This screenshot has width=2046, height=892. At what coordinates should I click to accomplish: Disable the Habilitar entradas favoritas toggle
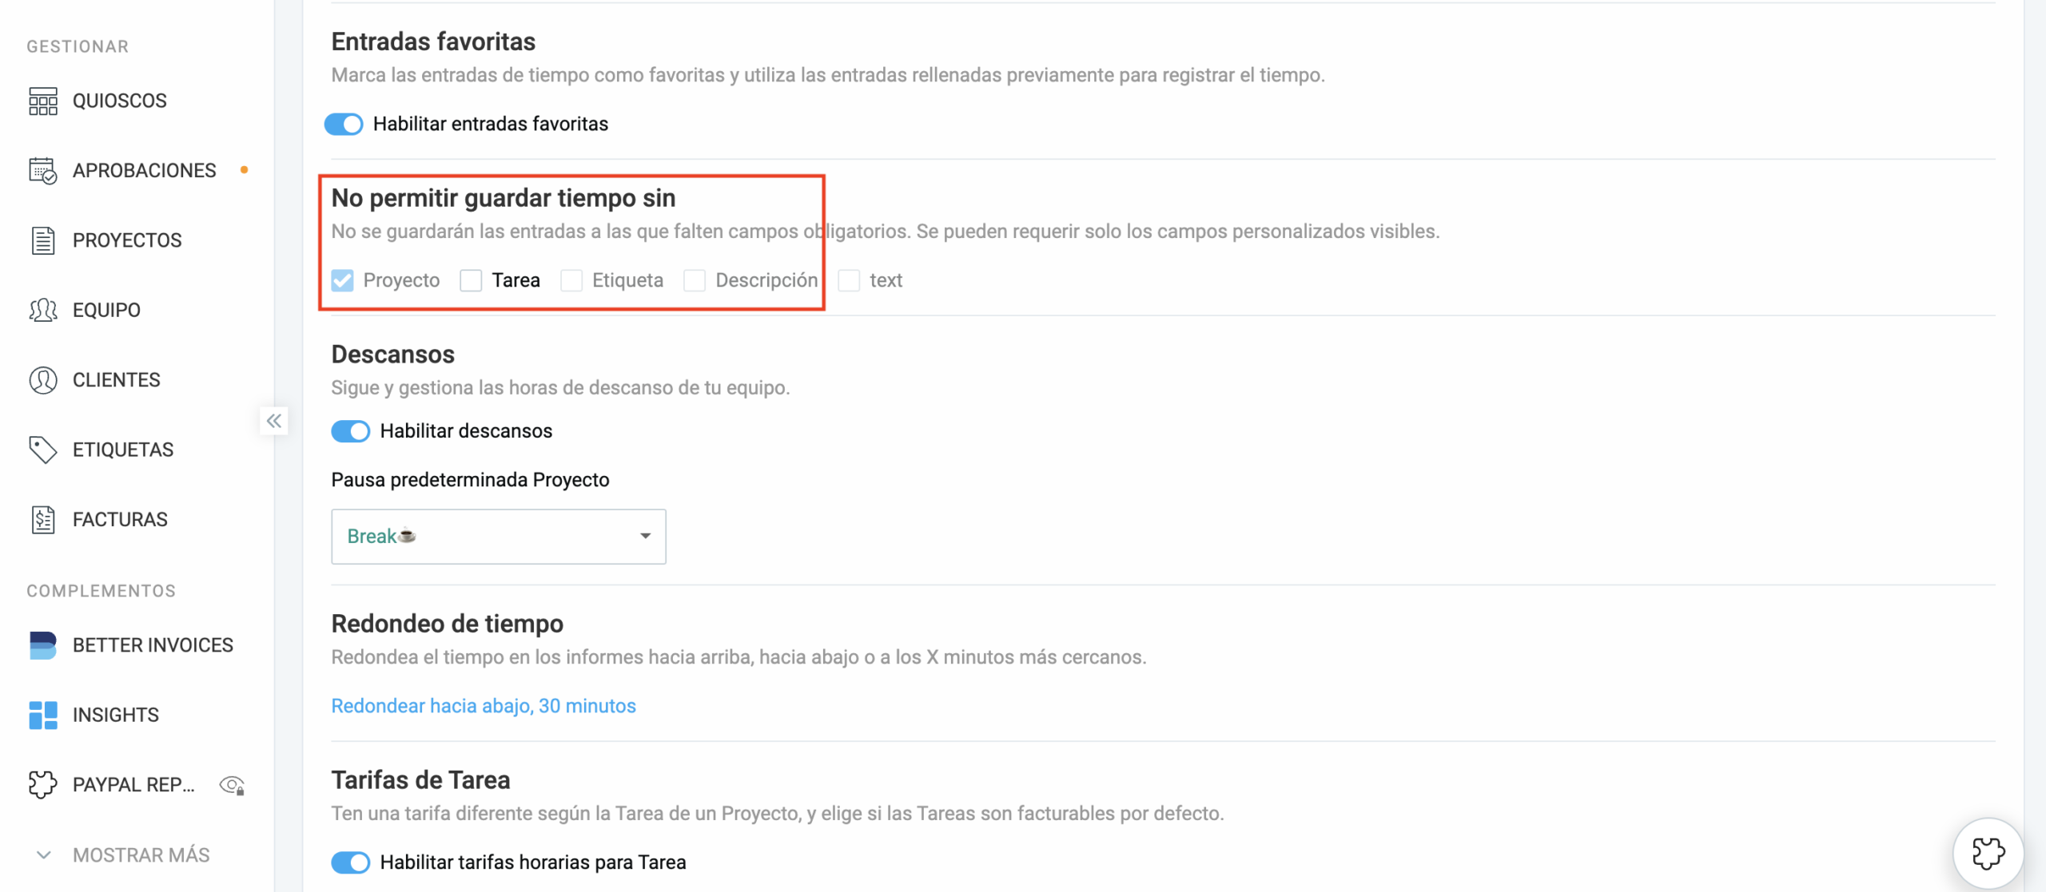tap(344, 124)
